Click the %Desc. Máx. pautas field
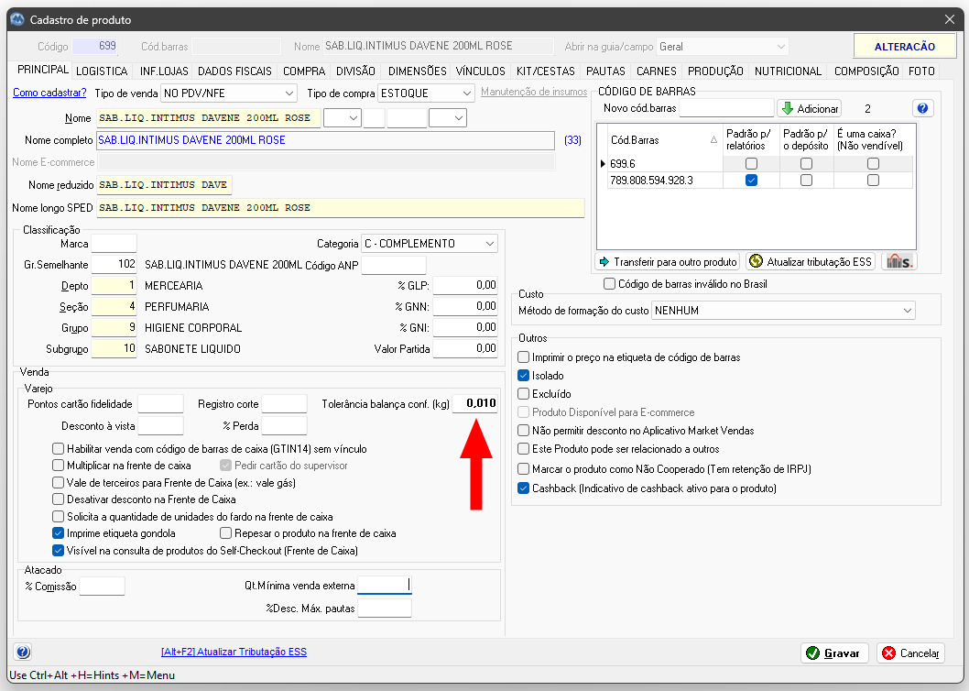This screenshot has height=691, width=969. coord(385,609)
